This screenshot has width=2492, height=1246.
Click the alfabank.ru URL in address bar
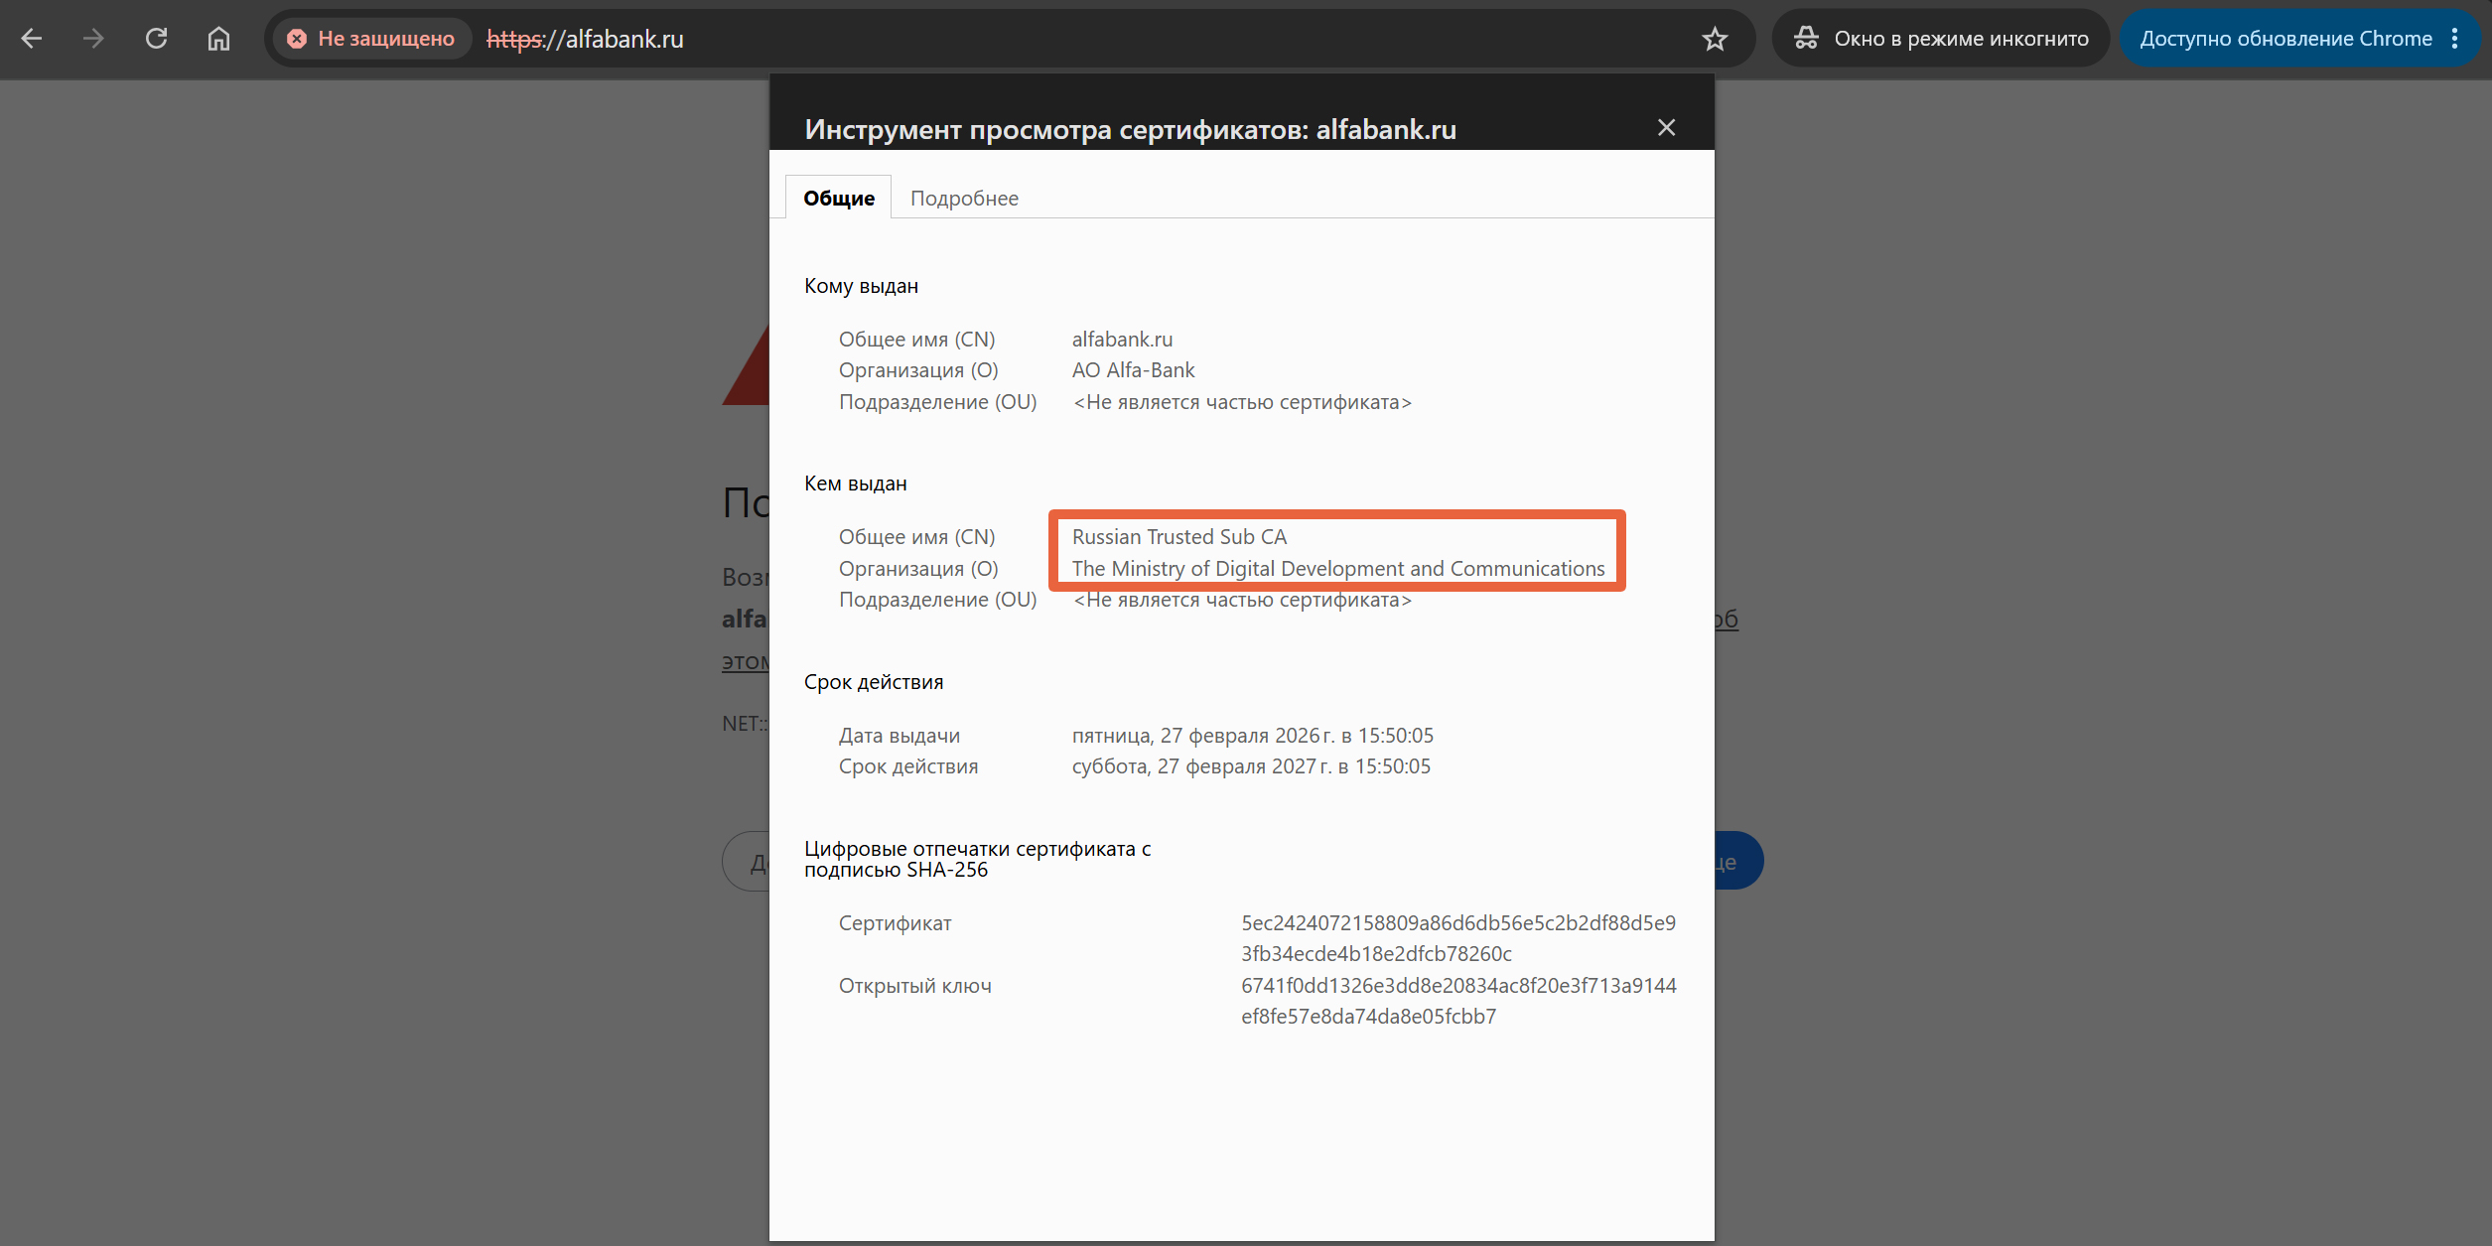[585, 39]
